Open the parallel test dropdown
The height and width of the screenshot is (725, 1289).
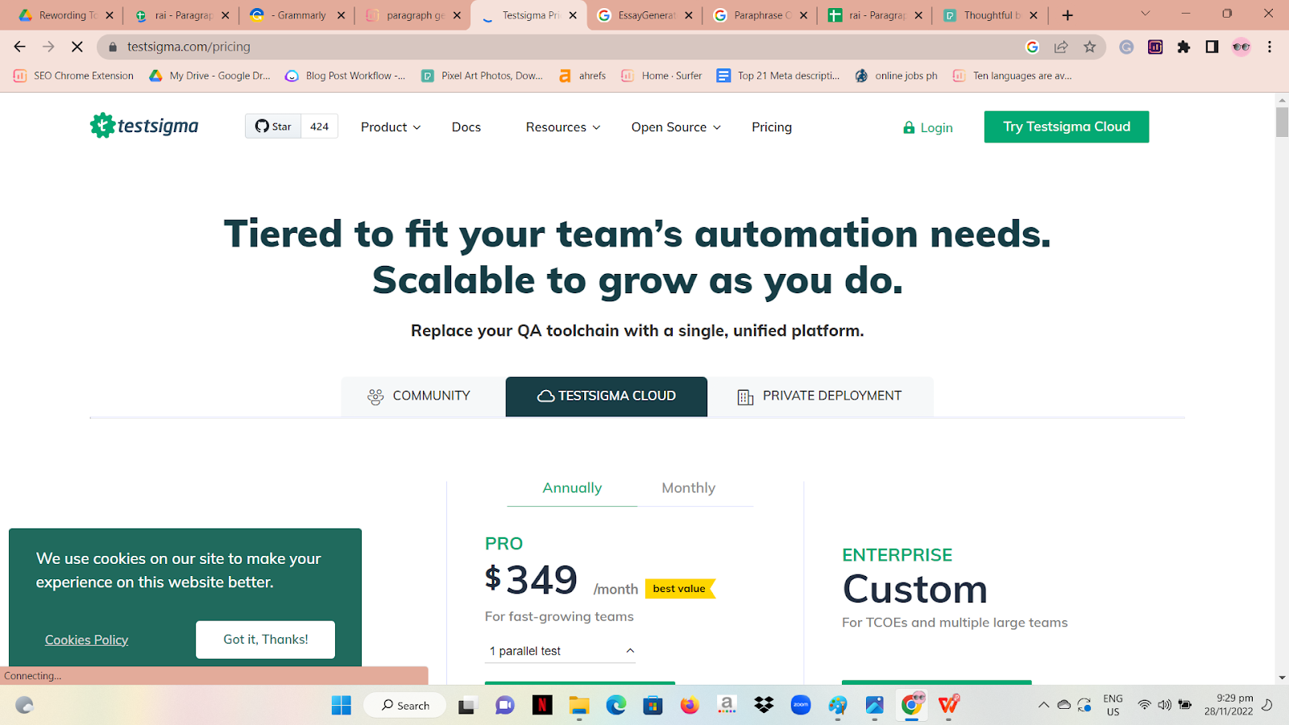pos(561,651)
